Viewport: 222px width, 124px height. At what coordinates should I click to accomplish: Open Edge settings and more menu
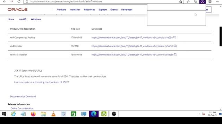point(217,1)
